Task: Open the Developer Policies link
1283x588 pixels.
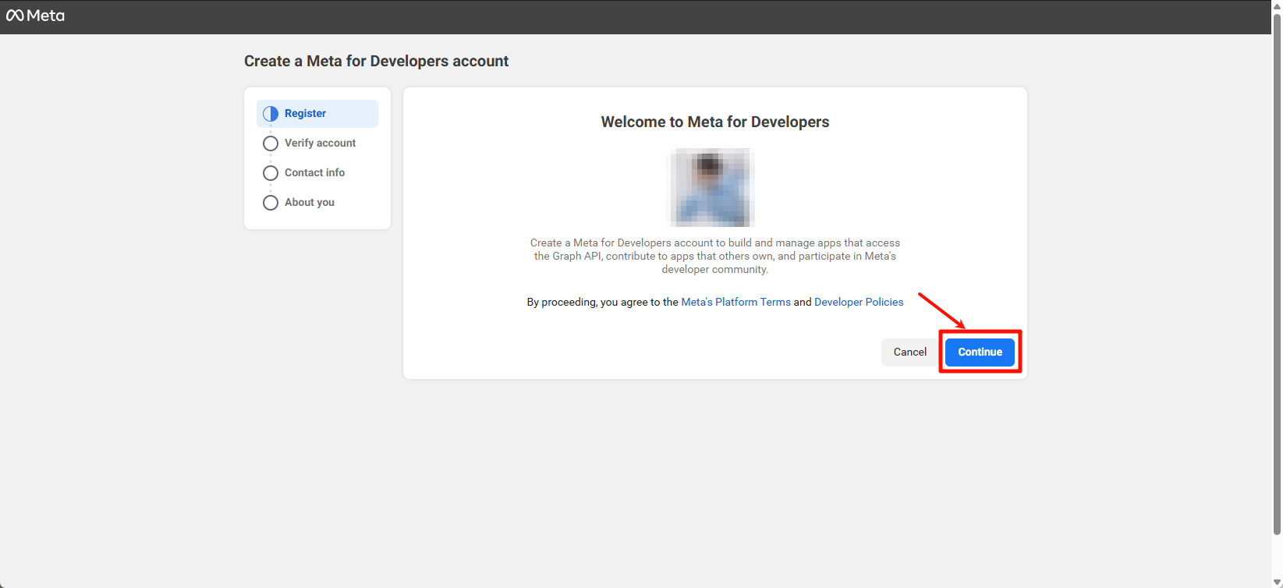Action: 858,303
